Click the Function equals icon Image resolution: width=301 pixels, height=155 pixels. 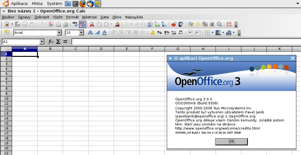[x=65, y=42]
